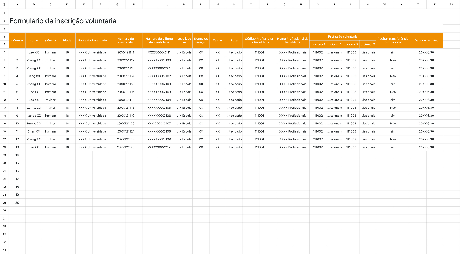The width and height of the screenshot is (460, 254).
Task: Click '20XX.6.30' date in Chen XX's row
Action: 426,131
